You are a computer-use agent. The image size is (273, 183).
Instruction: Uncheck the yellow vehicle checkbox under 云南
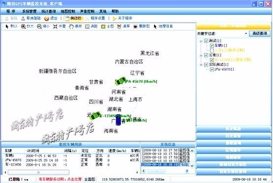click(212, 60)
